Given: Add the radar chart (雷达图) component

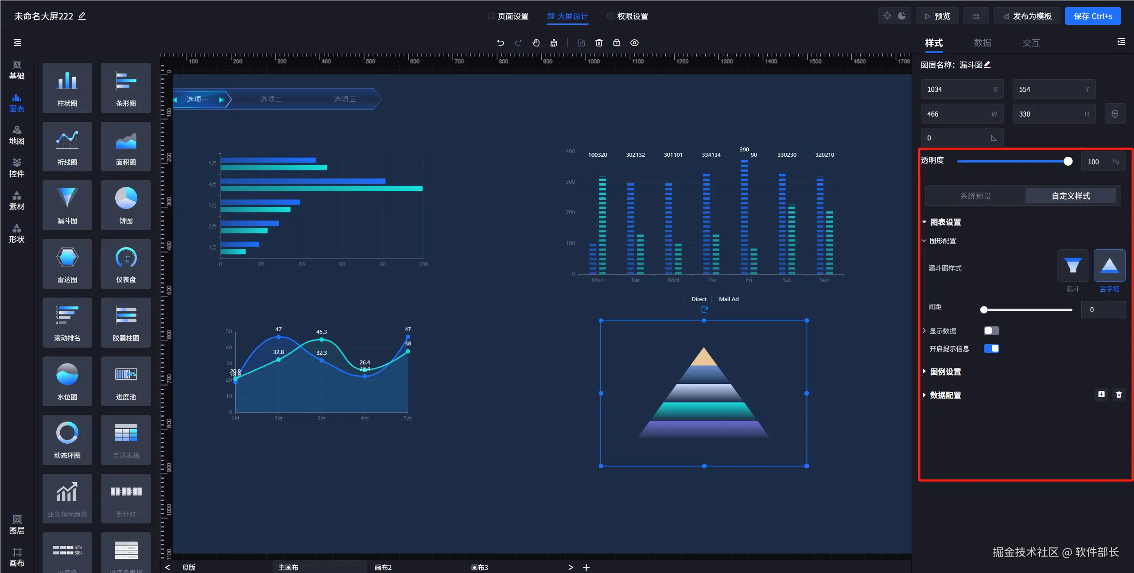Looking at the screenshot, I should (x=67, y=264).
